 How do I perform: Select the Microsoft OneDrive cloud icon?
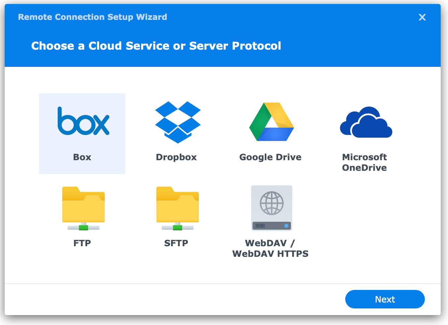coord(366,122)
